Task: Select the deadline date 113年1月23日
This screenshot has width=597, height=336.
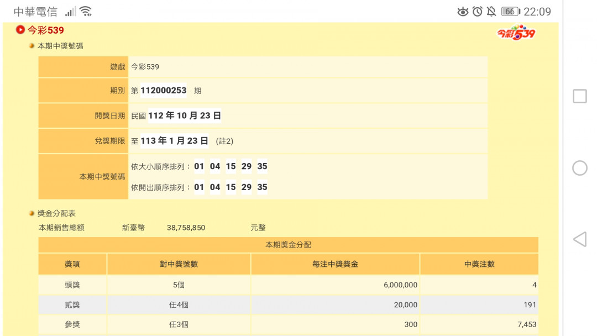Action: coord(174,141)
